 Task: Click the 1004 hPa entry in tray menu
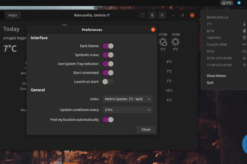pos(214,38)
